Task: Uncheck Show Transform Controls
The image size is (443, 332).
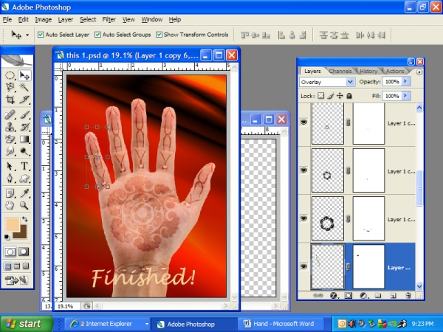Action: pos(159,35)
